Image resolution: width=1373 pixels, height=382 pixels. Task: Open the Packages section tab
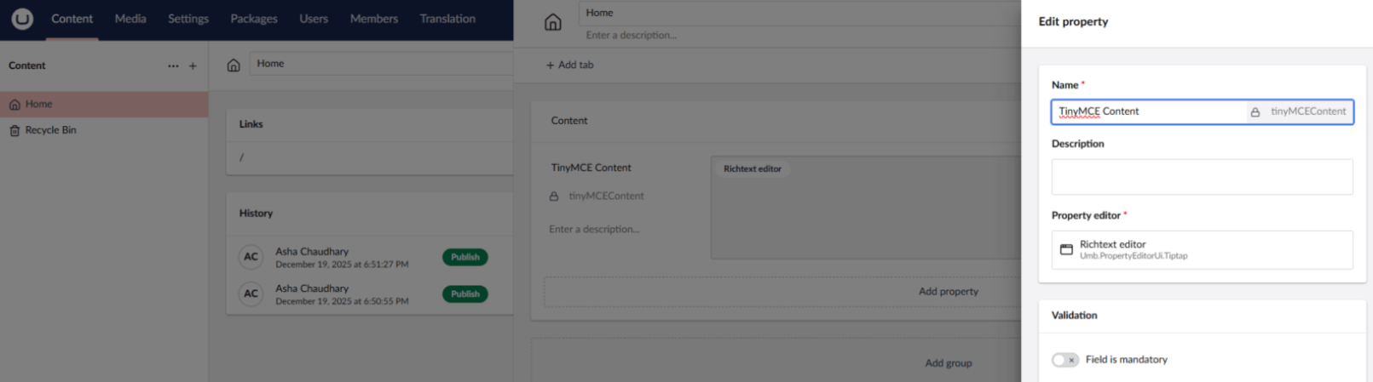254,19
